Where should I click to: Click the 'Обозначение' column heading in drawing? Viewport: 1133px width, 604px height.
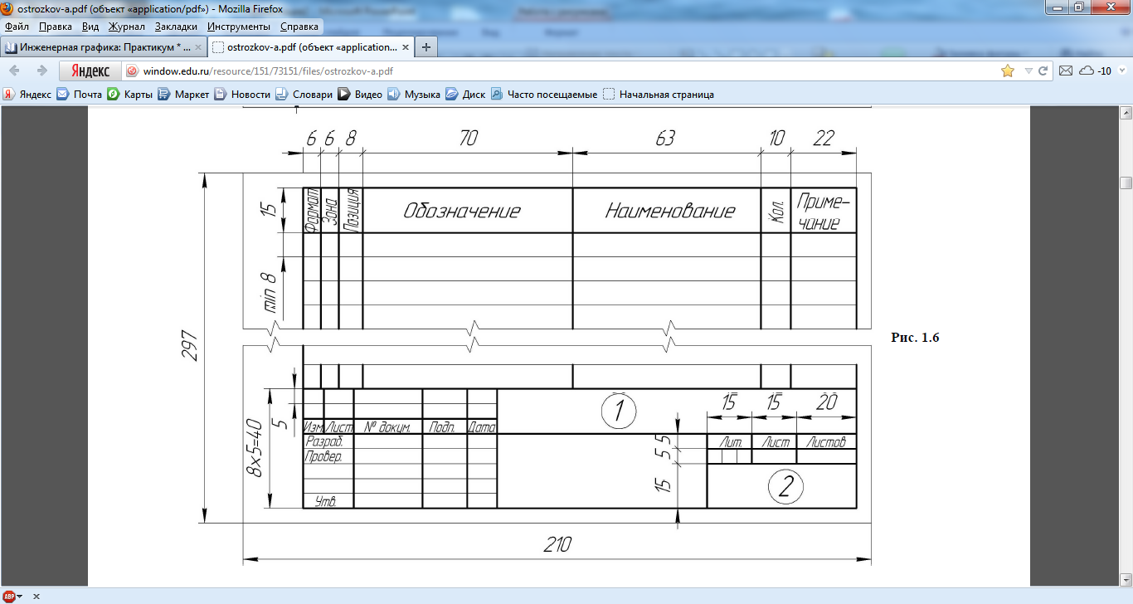pyautogui.click(x=462, y=211)
